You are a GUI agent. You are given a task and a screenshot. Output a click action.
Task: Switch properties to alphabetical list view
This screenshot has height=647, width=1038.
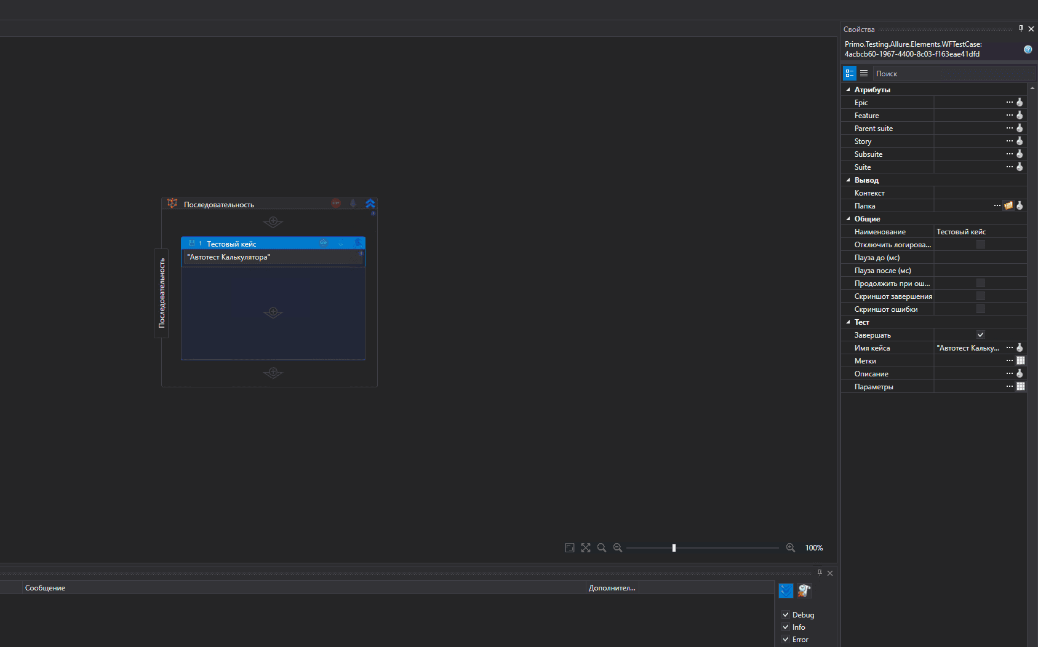[x=864, y=73]
